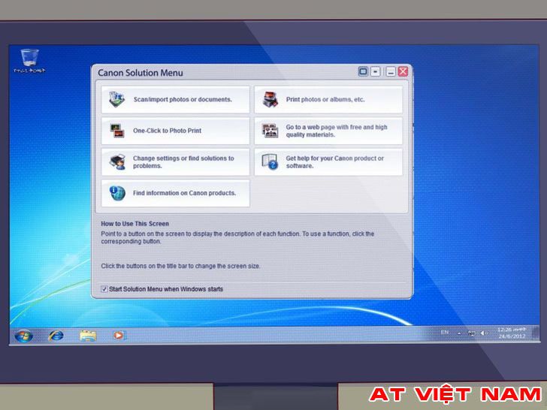Open Get help for your Canon product
The width and height of the screenshot is (547, 410).
(328, 162)
